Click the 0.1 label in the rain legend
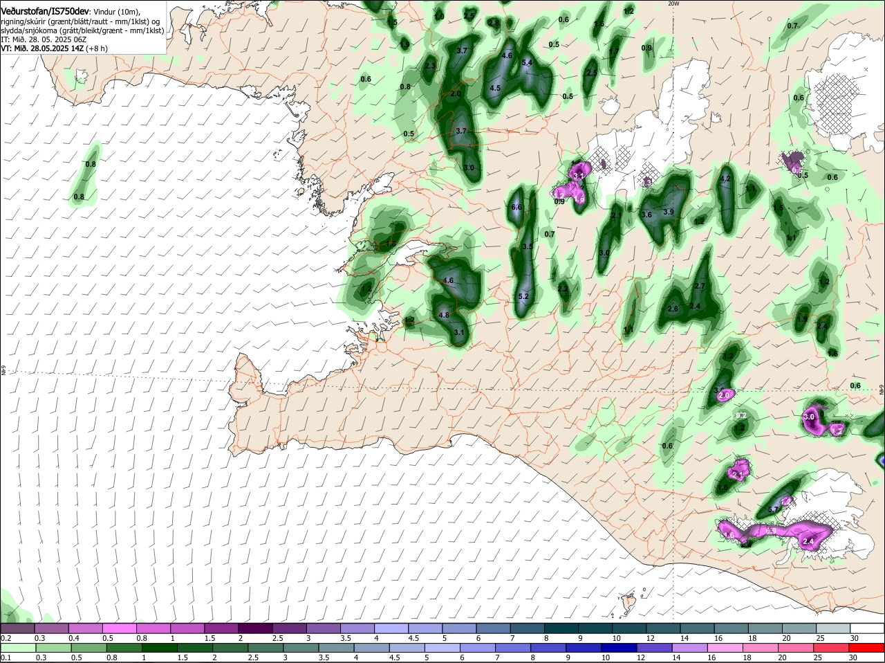 point(6,657)
